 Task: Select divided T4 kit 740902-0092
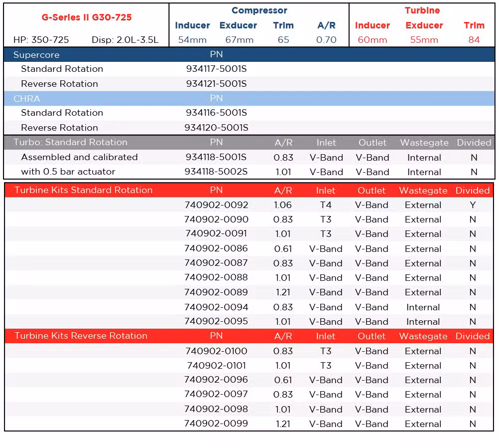[216, 205]
